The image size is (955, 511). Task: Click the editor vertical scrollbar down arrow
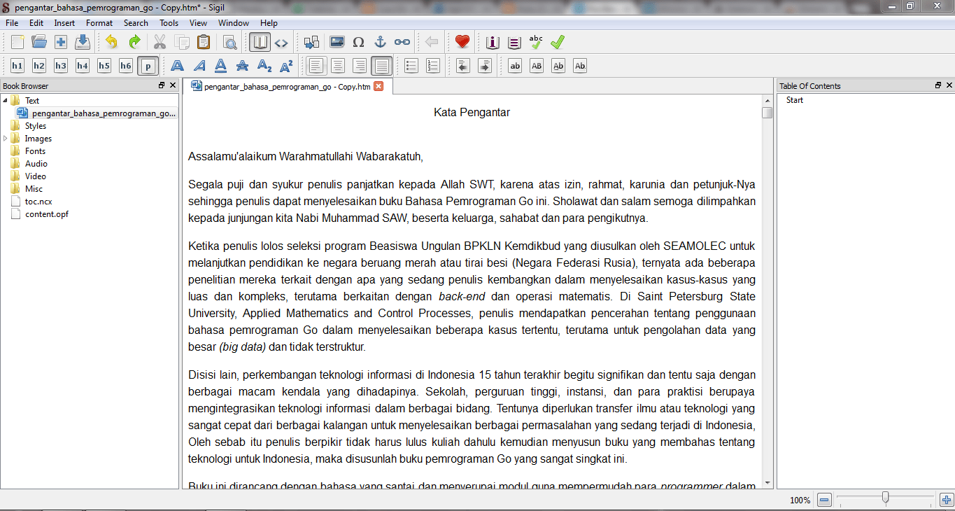[x=767, y=482]
